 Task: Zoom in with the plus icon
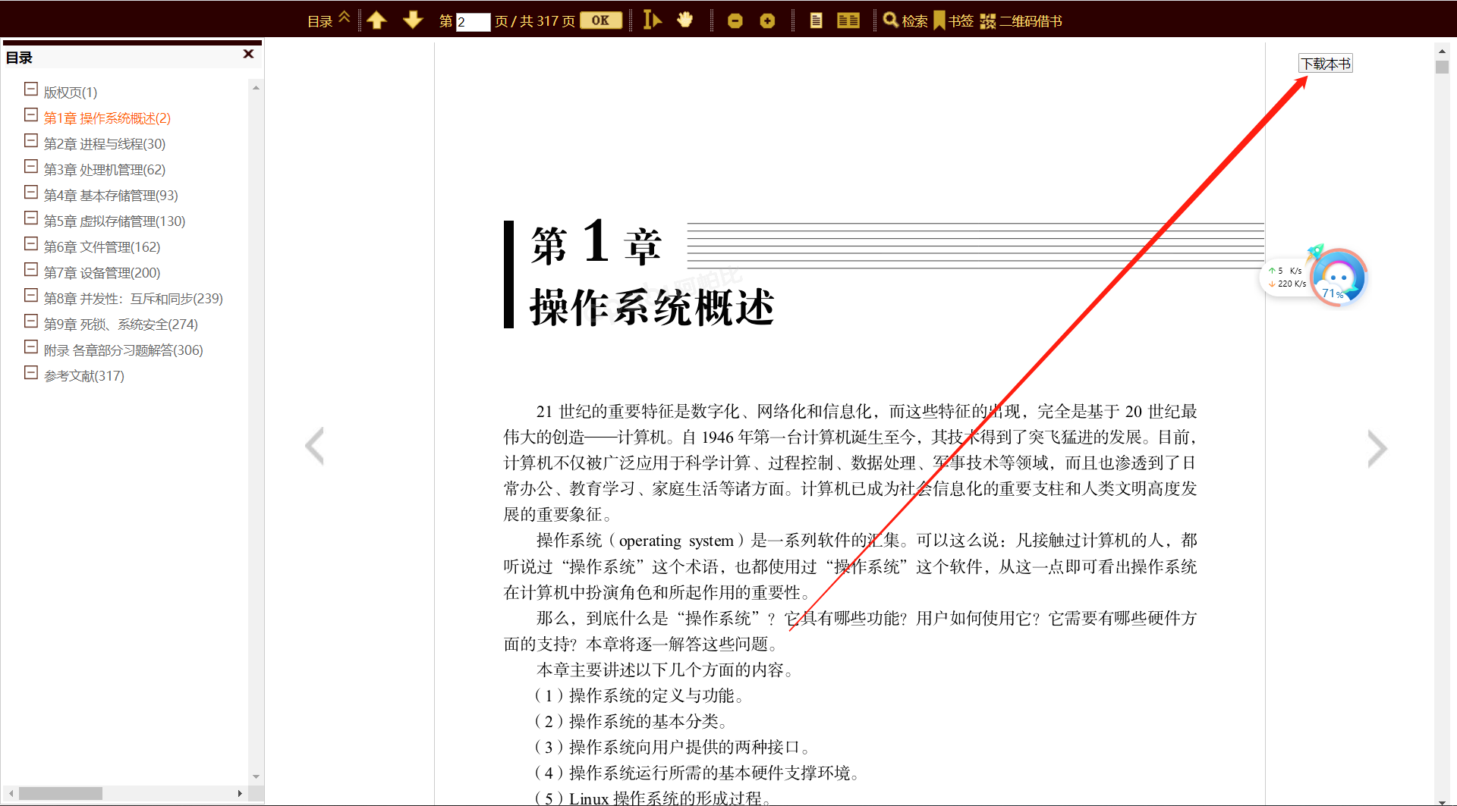tap(767, 21)
